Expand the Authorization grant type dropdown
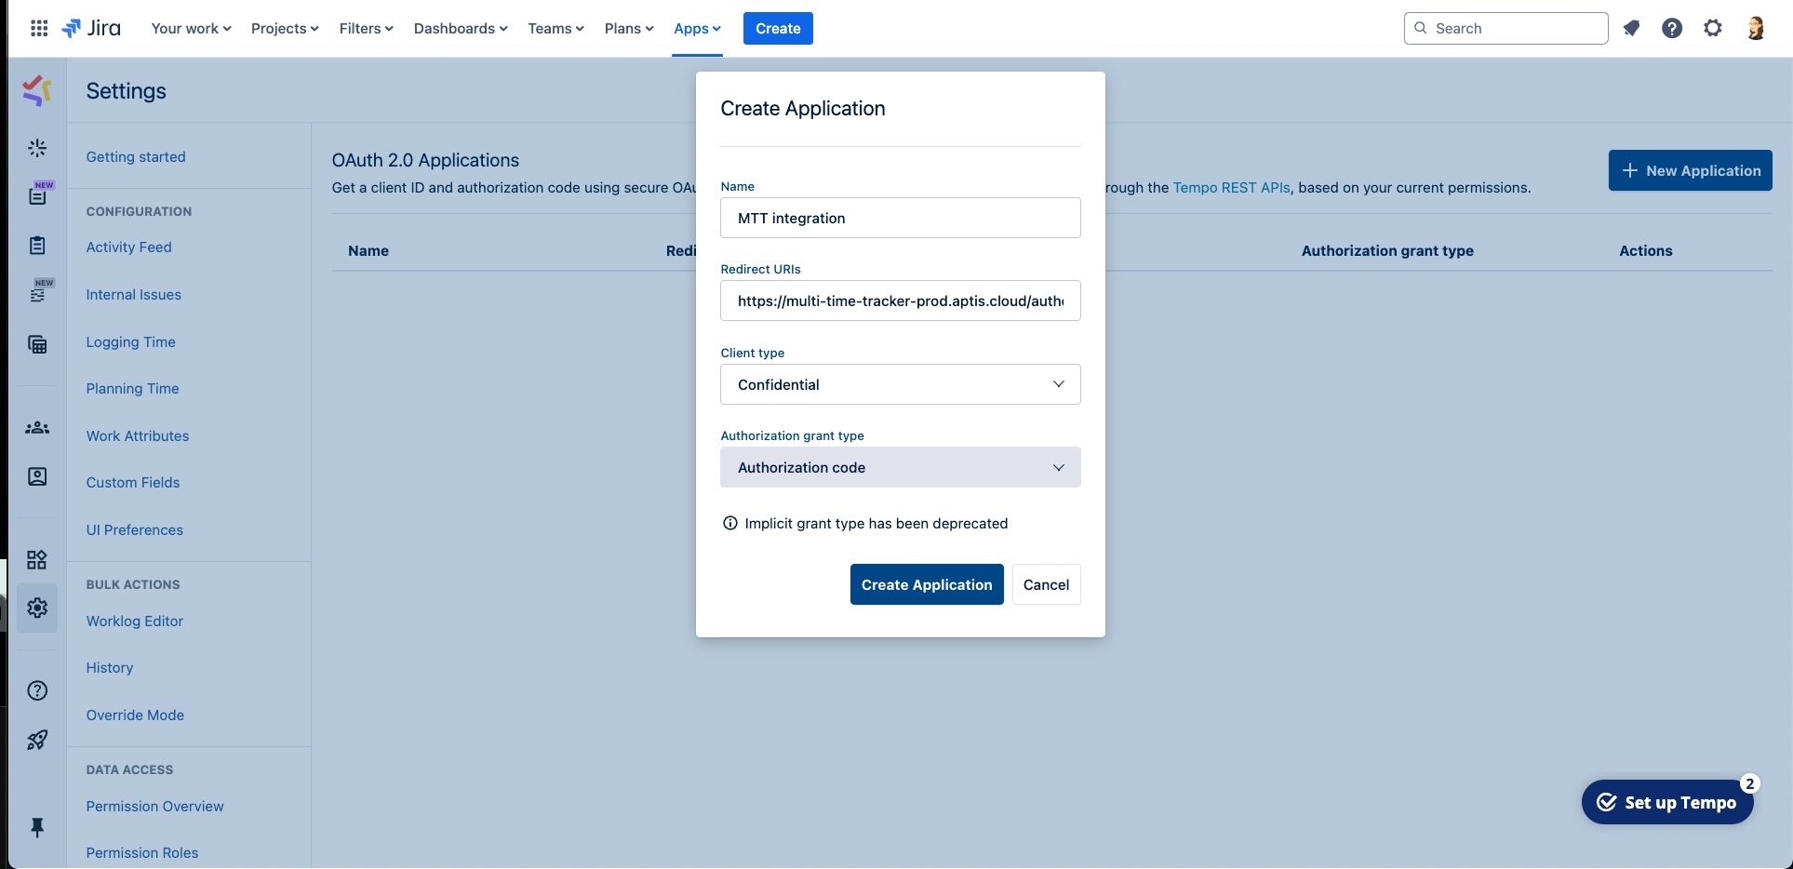1793x869 pixels. pyautogui.click(x=900, y=467)
